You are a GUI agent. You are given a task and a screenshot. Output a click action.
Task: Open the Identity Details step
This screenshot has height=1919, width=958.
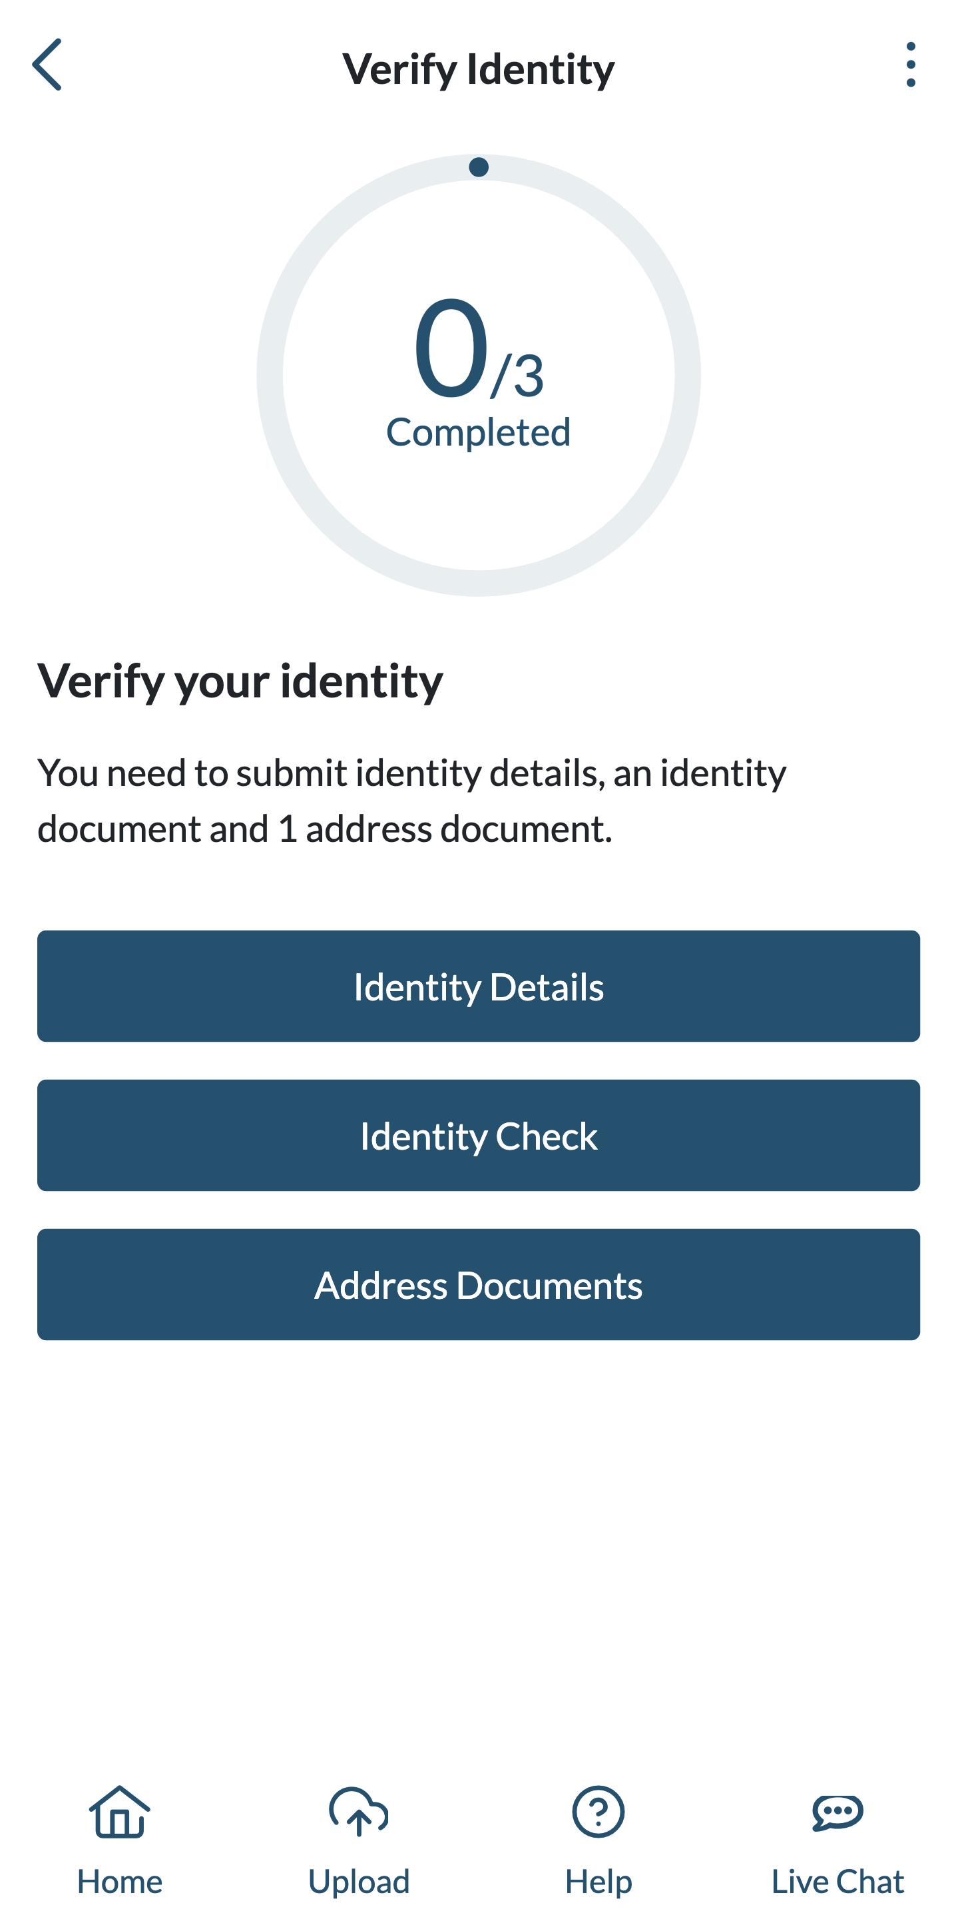[x=479, y=986]
